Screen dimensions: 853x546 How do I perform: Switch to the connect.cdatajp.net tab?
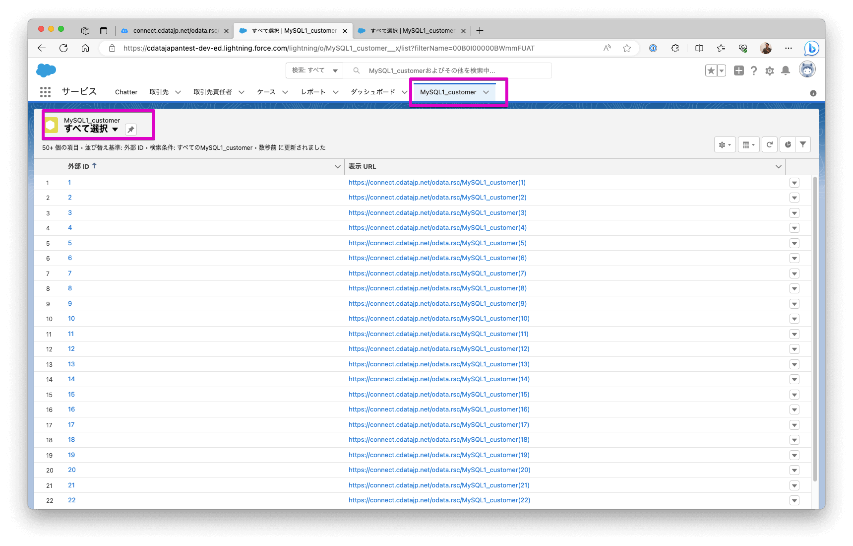click(175, 31)
